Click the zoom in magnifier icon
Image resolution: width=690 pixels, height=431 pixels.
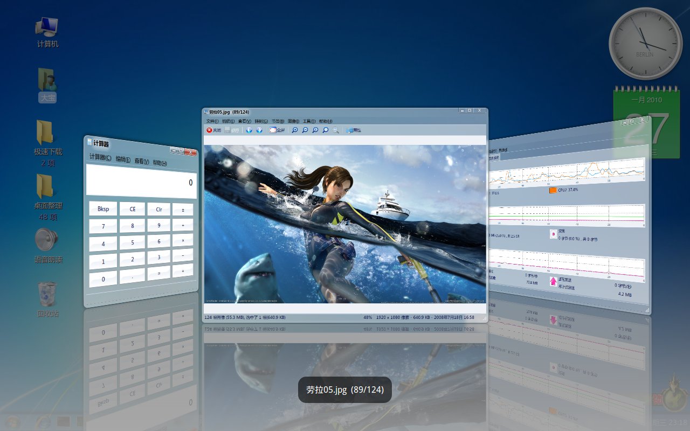(295, 130)
